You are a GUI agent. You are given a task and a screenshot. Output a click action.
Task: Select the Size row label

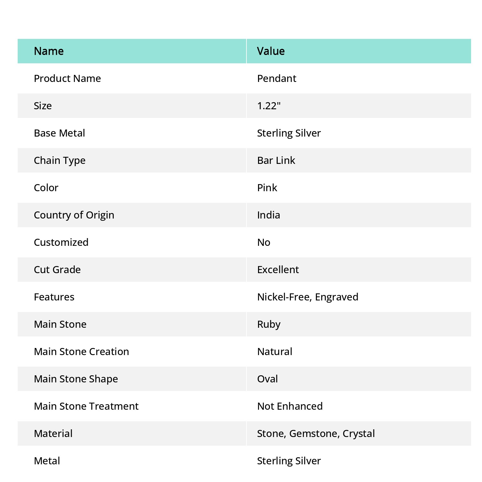[43, 106]
